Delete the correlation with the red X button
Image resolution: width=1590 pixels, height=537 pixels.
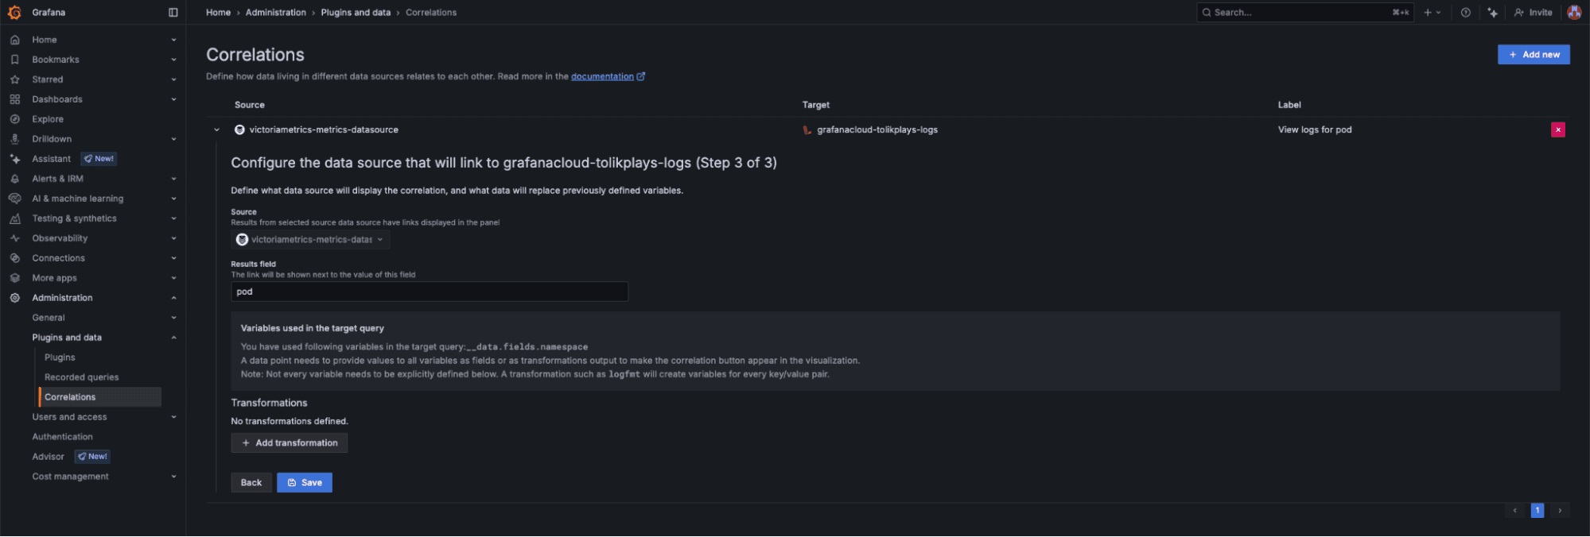(x=1558, y=129)
